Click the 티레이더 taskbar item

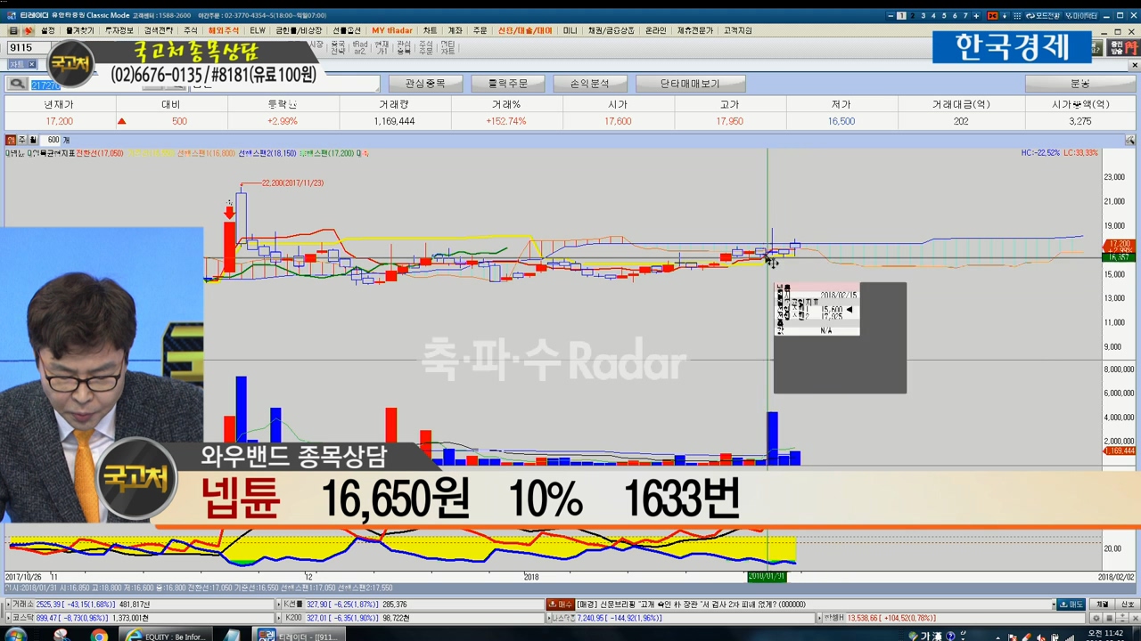coord(298,635)
